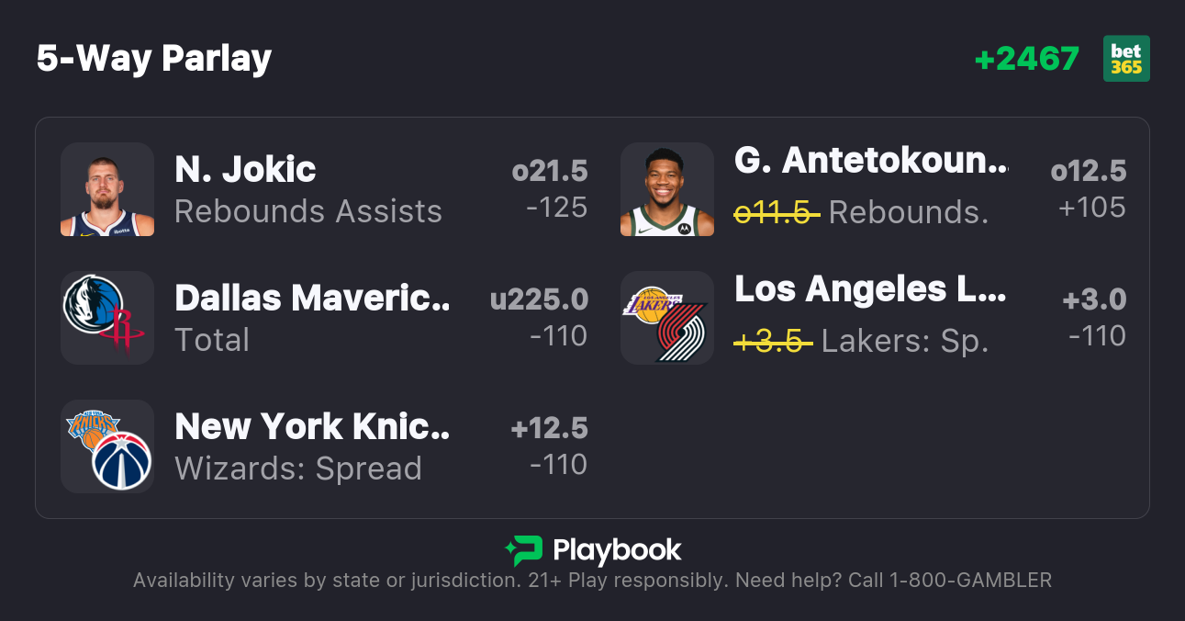Click the o21.5 Jokic line

click(x=550, y=171)
